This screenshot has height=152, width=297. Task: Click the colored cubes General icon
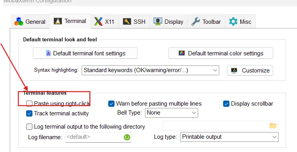click(19, 21)
